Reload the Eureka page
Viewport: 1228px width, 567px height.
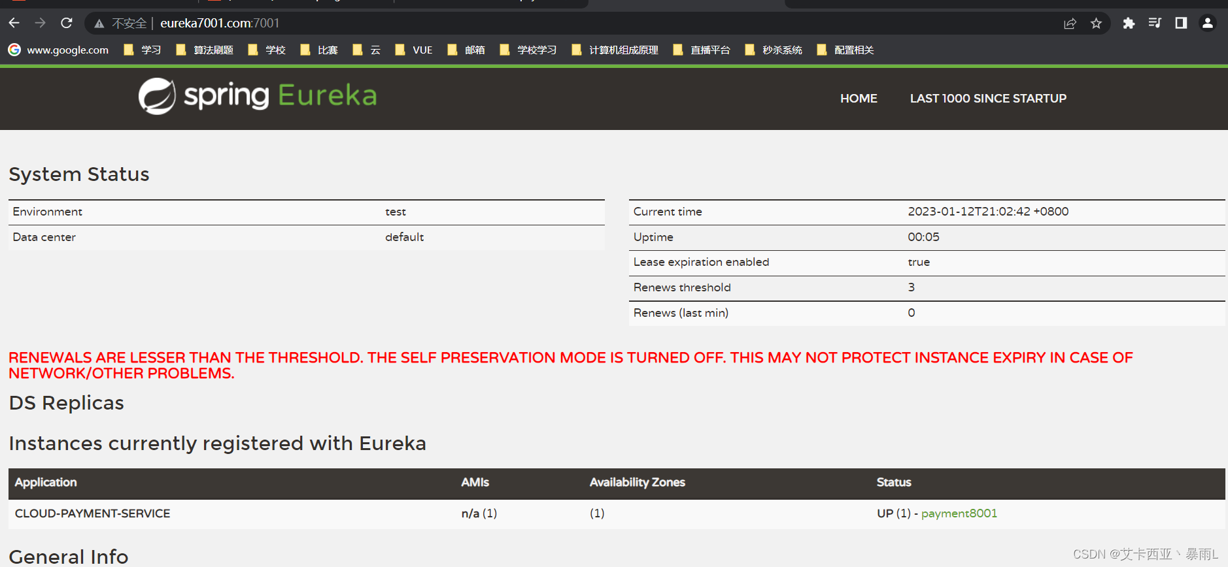[67, 23]
